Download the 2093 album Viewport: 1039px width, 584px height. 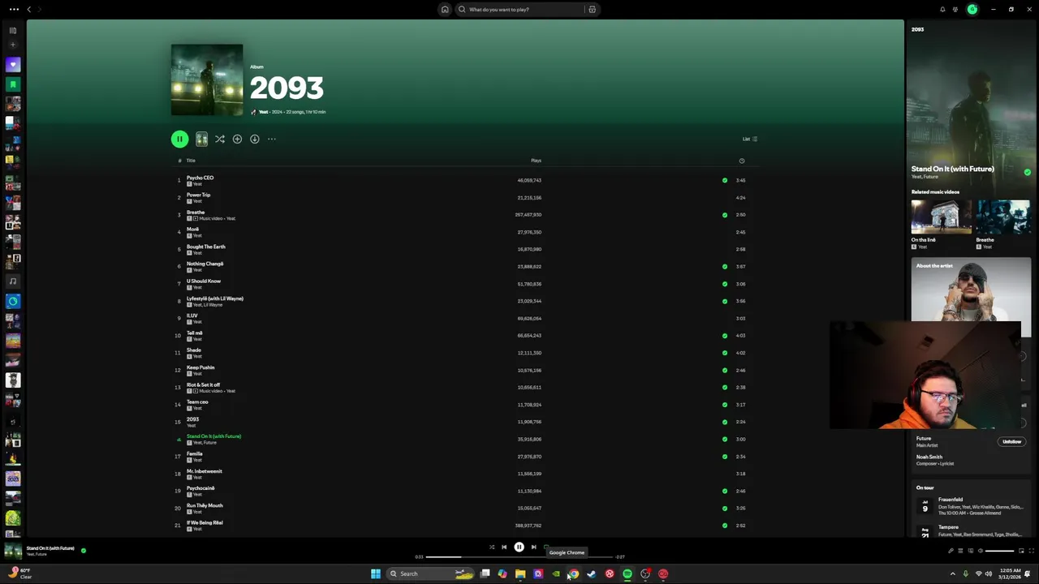(254, 139)
